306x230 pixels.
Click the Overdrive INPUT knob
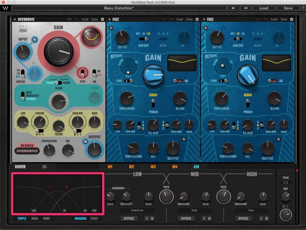coord(23,52)
